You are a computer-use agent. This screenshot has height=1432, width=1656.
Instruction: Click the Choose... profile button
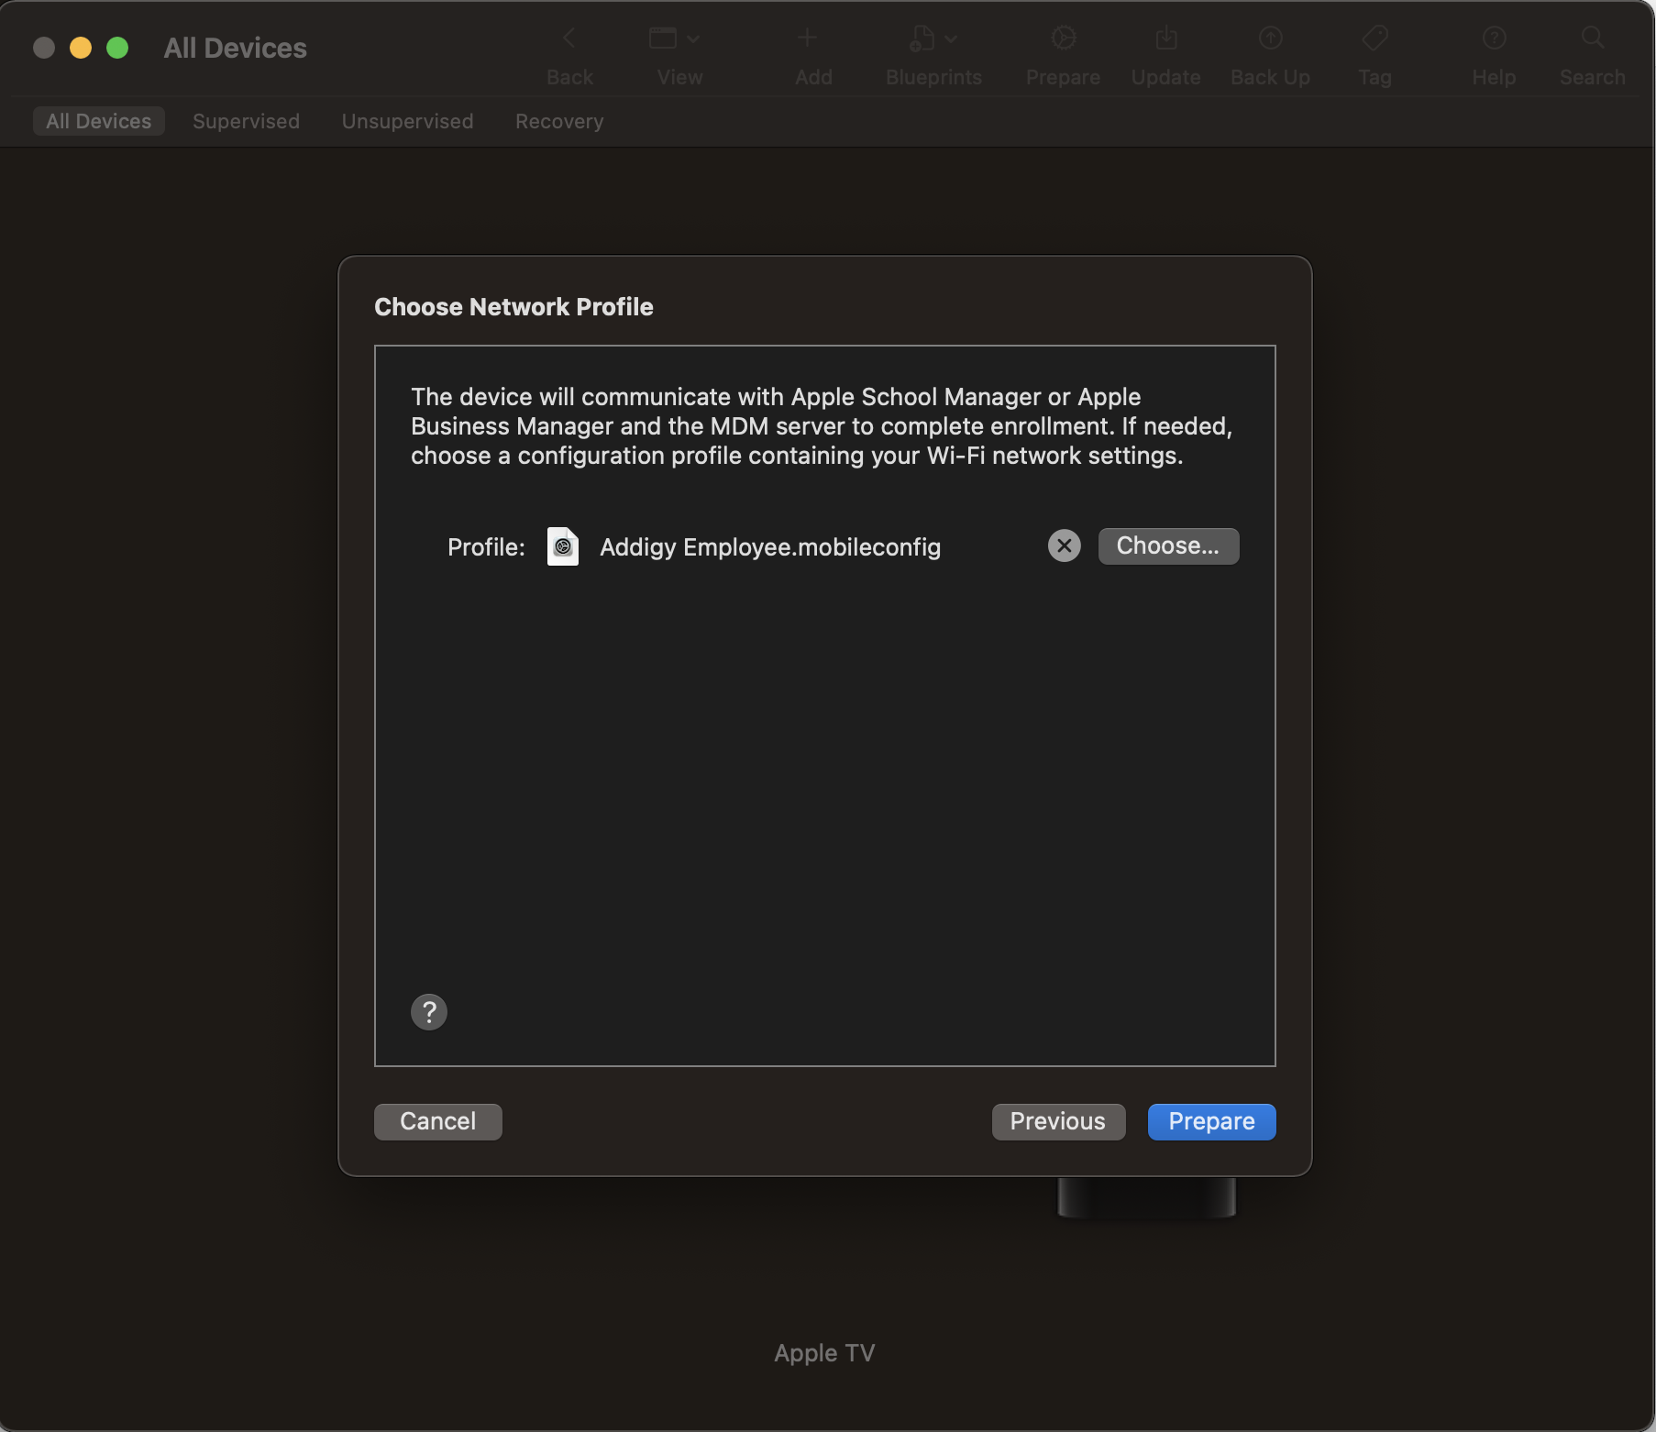coord(1168,546)
